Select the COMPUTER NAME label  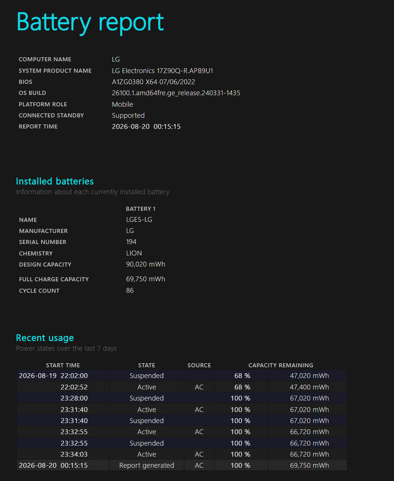(x=45, y=59)
